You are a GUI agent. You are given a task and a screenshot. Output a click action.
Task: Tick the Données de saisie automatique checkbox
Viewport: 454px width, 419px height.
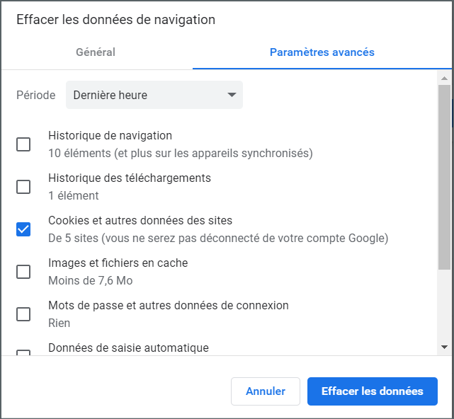[23, 352]
